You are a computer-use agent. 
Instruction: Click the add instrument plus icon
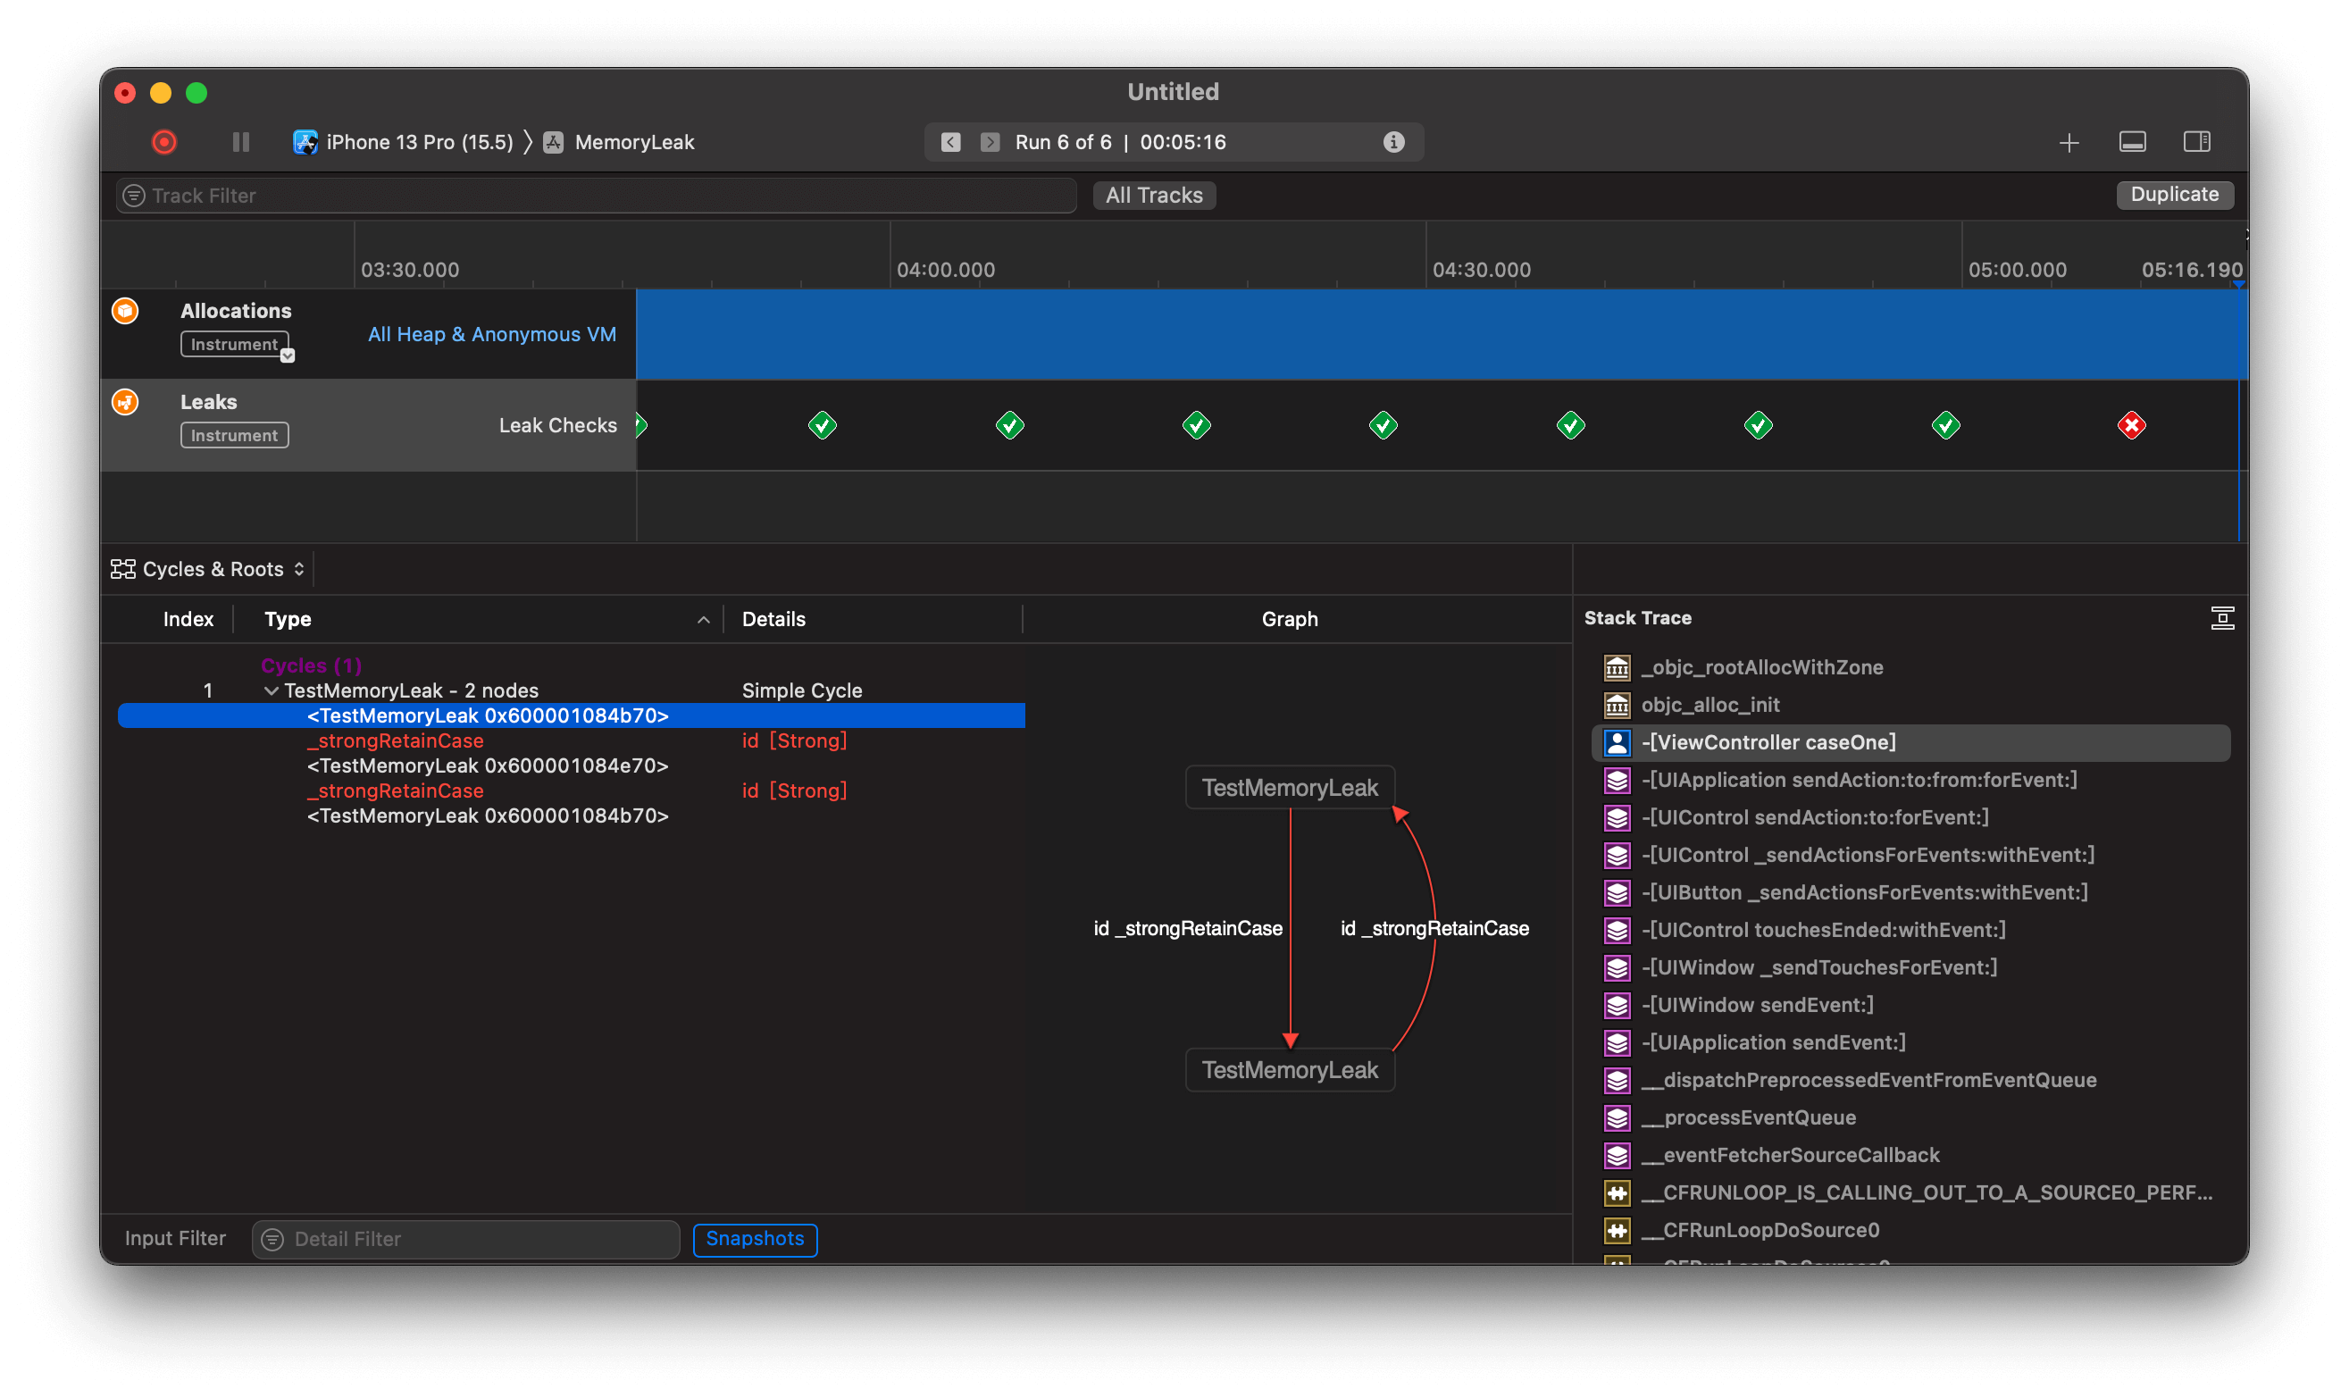pyautogui.click(x=2069, y=143)
